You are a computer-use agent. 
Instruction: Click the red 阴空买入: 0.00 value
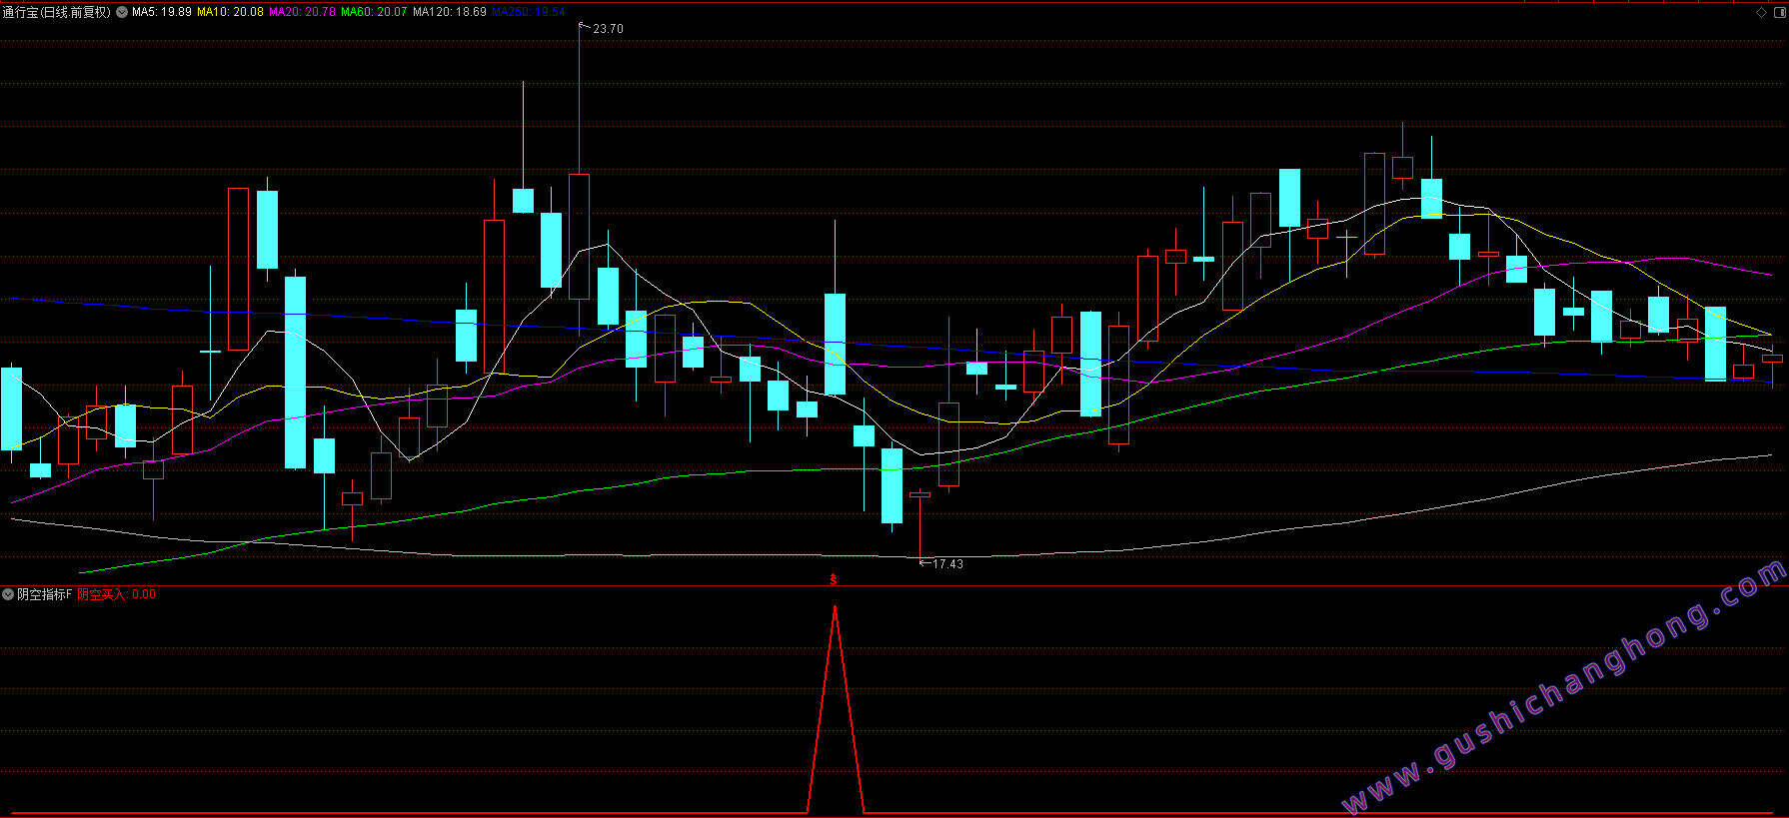(x=116, y=594)
